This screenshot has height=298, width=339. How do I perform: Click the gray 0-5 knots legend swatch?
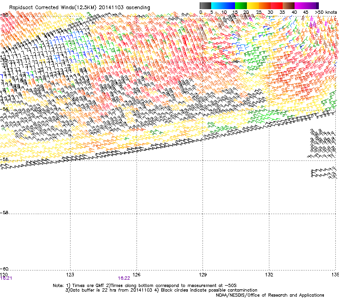[205, 6]
